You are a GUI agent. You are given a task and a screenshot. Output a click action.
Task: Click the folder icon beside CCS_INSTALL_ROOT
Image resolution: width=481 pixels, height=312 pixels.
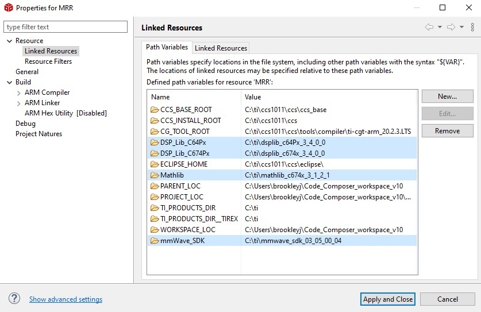[155, 121]
